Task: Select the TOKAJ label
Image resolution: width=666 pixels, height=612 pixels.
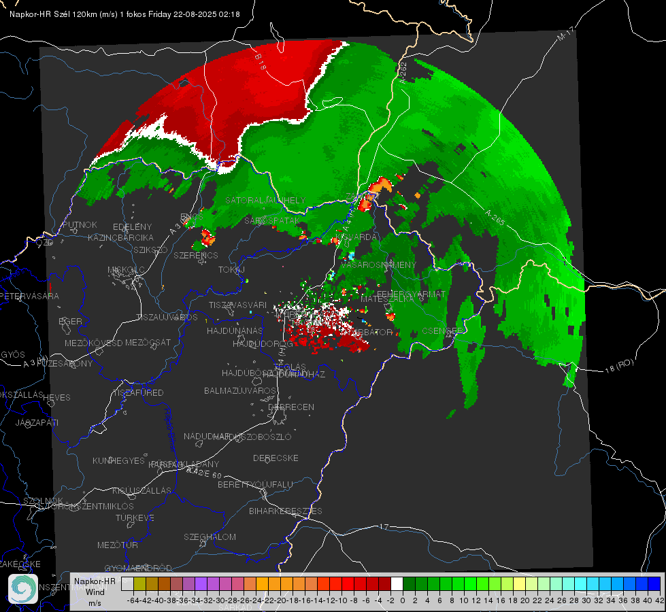Action: 231,270
